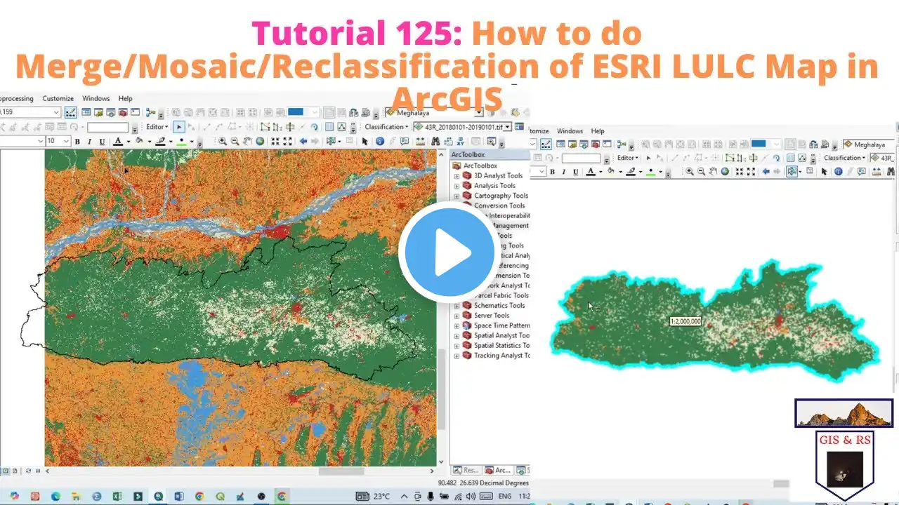This screenshot has width=899, height=505.
Task: Open Customize menu in left window
Action: click(x=58, y=98)
